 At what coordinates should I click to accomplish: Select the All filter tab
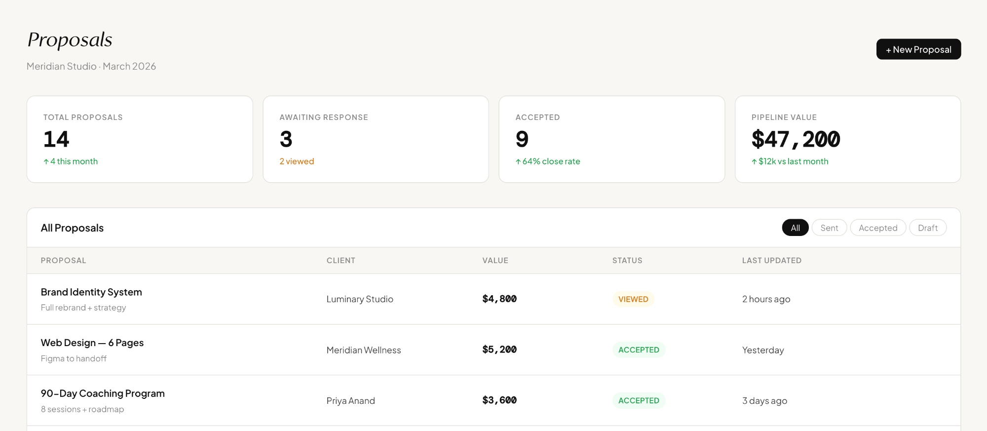click(795, 228)
